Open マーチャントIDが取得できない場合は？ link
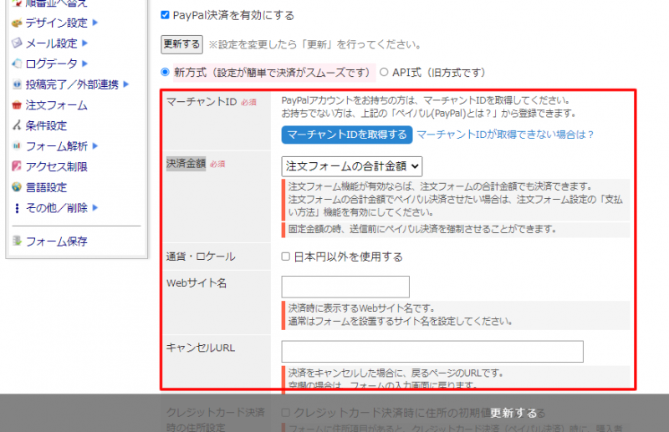This screenshot has height=432, width=669. click(505, 135)
